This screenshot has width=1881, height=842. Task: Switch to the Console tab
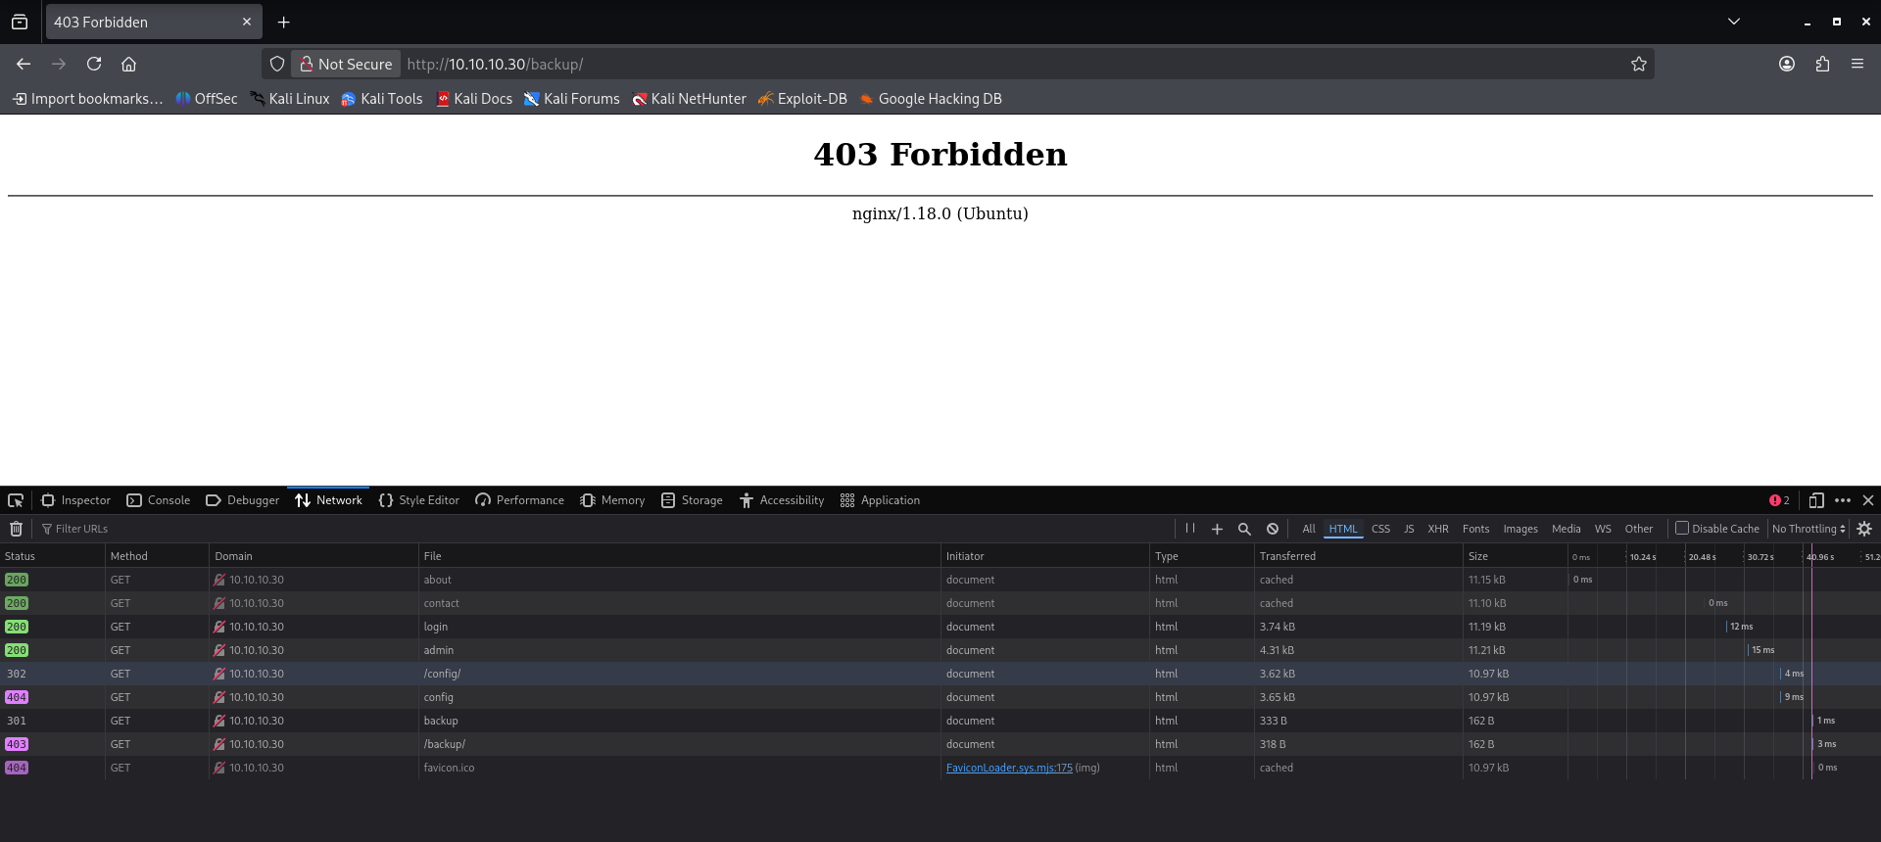click(x=159, y=500)
